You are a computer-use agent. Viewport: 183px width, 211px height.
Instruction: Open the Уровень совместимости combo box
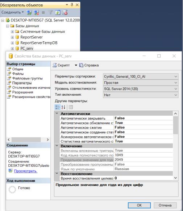[141, 89]
